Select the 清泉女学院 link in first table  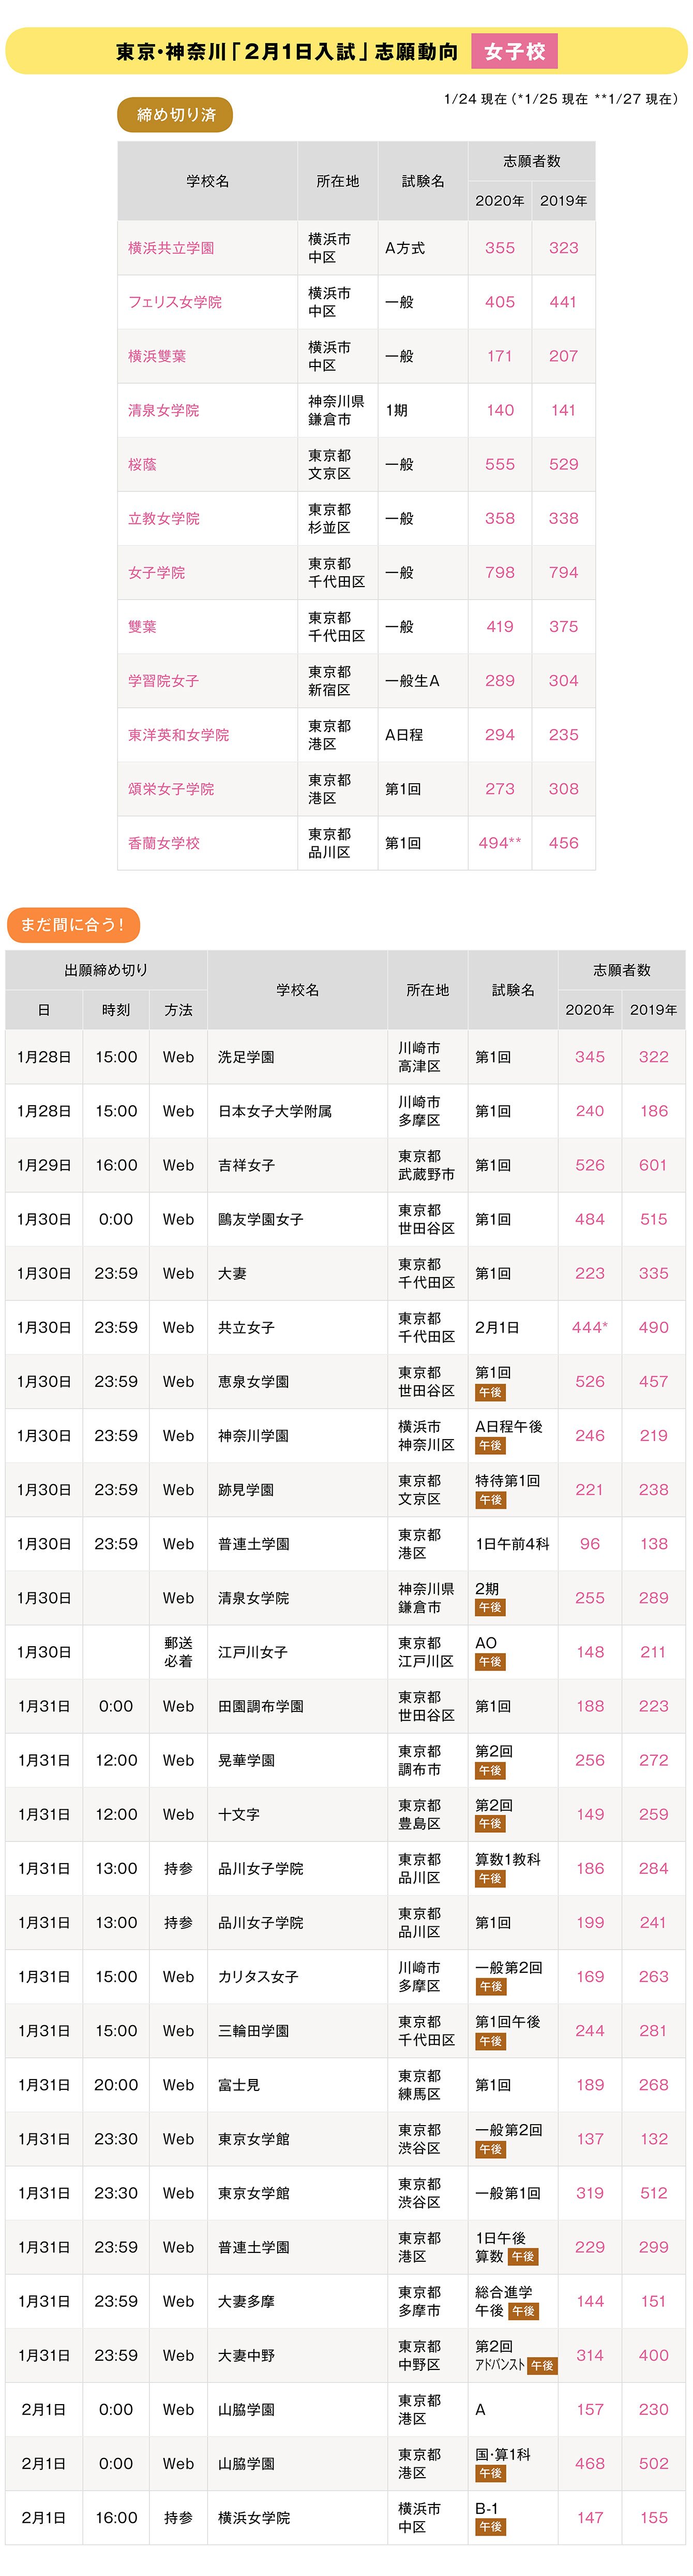pyautogui.click(x=164, y=410)
